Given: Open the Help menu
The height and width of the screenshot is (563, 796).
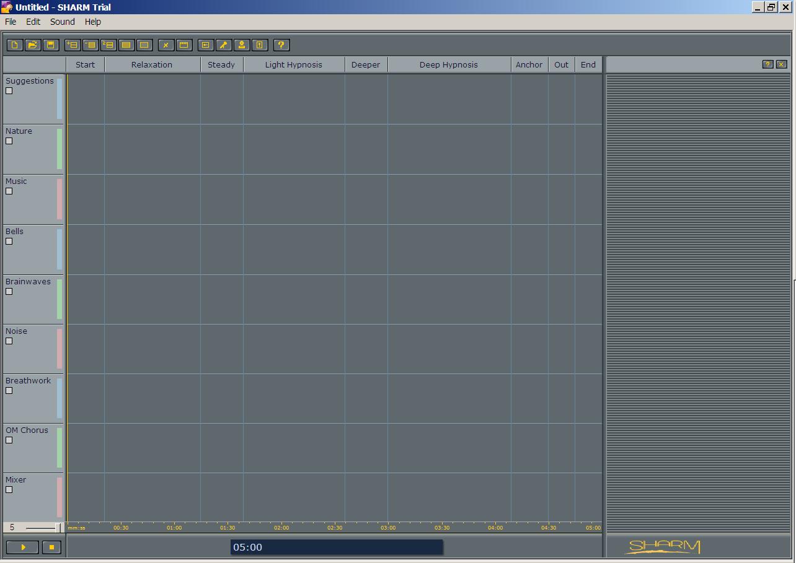Looking at the screenshot, I should pyautogui.click(x=93, y=22).
